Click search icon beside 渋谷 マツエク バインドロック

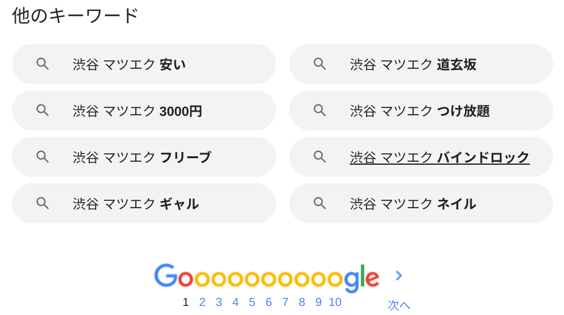click(319, 157)
